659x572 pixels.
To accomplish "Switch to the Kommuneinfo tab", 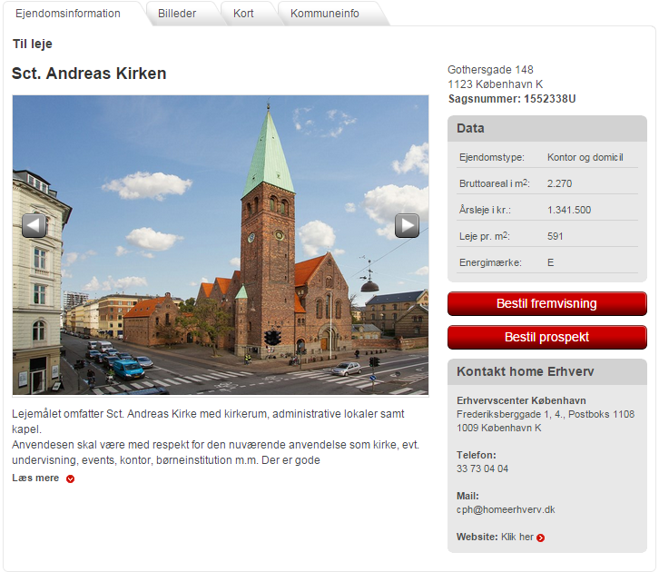I will click(x=324, y=14).
